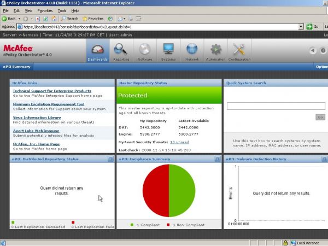Click the padlock icon in status bar
Image resolution: width=328 pixels, height=246 pixels.
[285, 243]
